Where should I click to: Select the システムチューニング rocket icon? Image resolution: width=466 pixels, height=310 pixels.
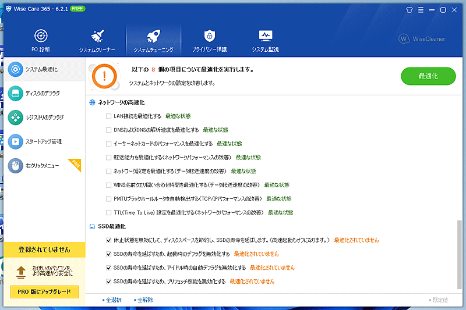pyautogui.click(x=153, y=36)
